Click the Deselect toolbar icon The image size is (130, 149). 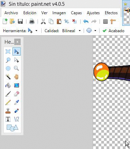(74, 21)
